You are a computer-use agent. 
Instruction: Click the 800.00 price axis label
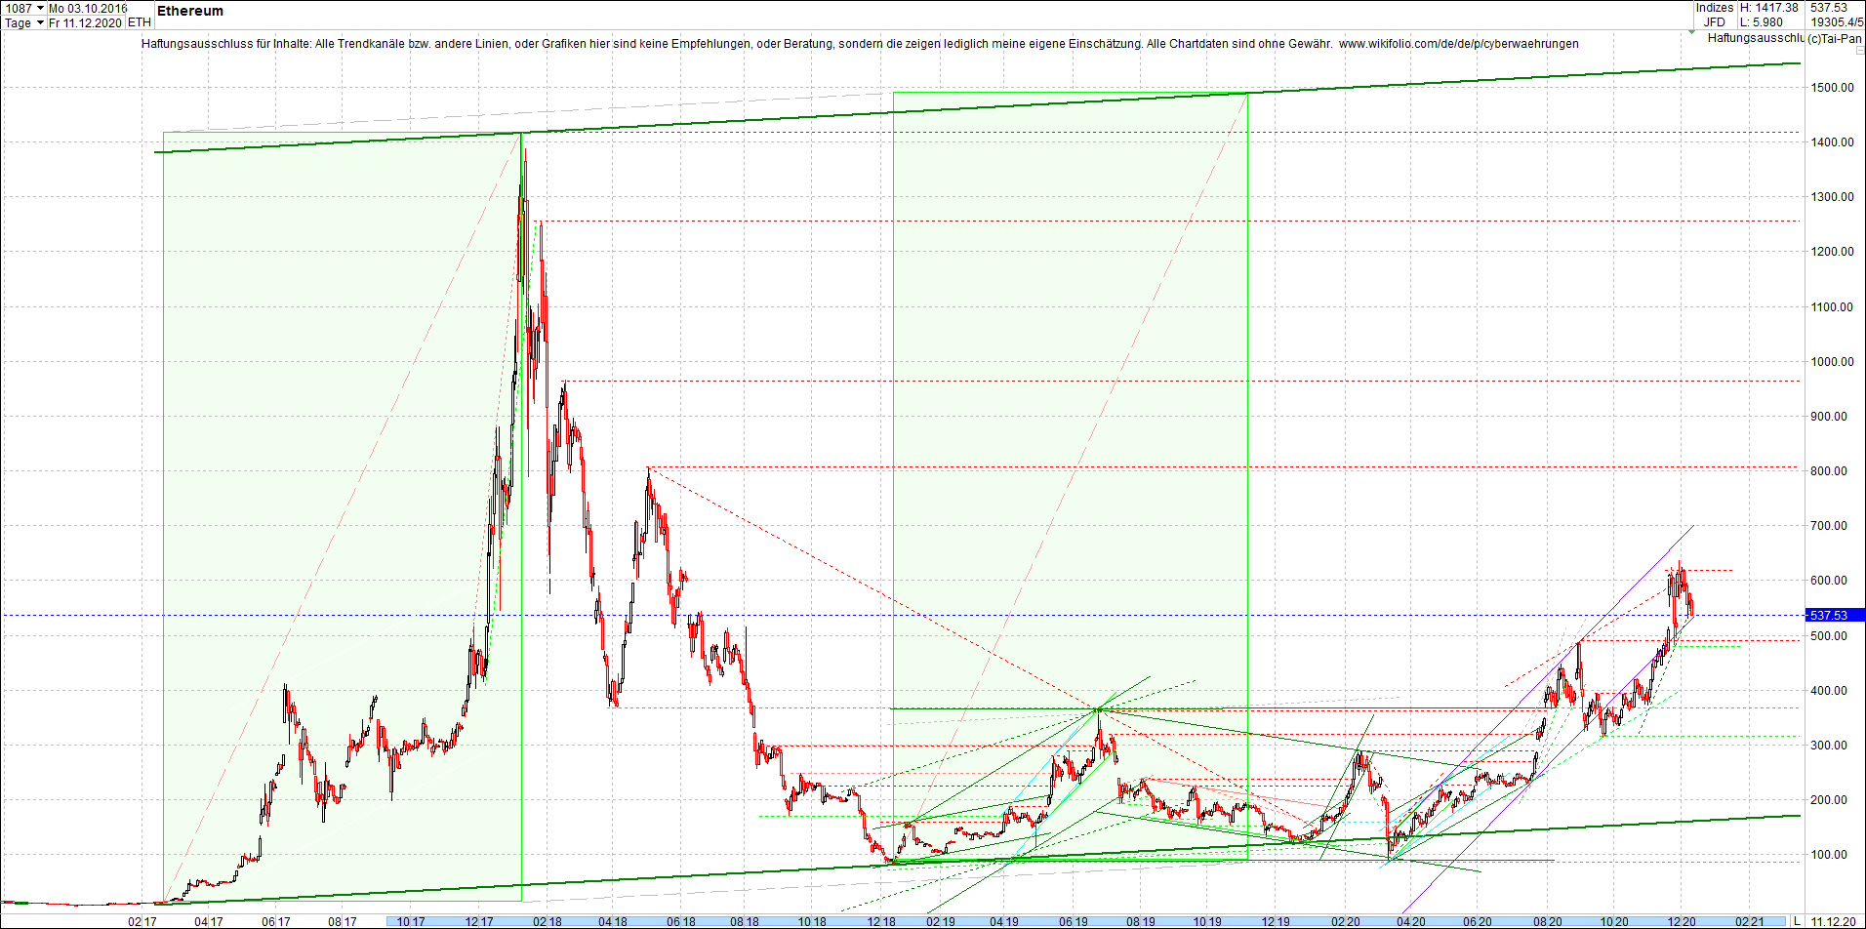(1830, 471)
